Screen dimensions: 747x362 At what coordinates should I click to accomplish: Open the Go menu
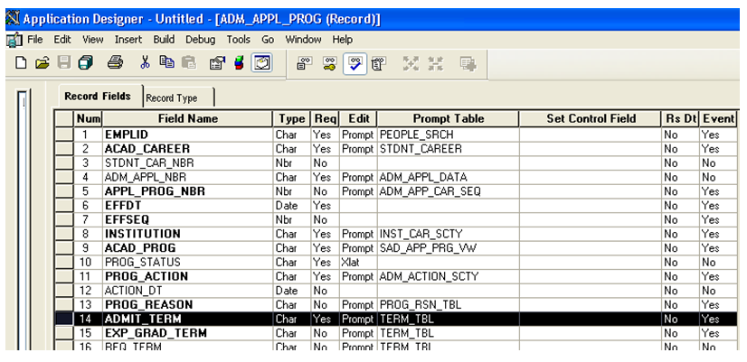pyautogui.click(x=268, y=40)
